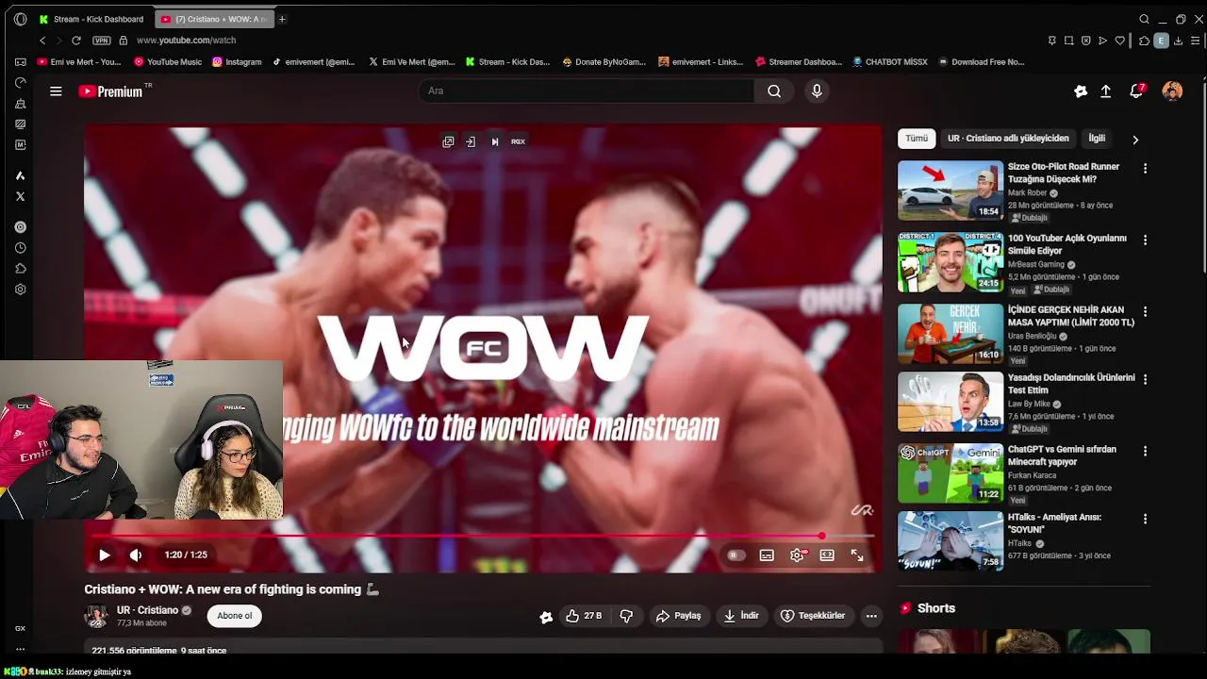This screenshot has height=679, width=1207.
Task: Select the 'UR · Cristiano adlı yükleyiciden' chip
Action: 1008,139
